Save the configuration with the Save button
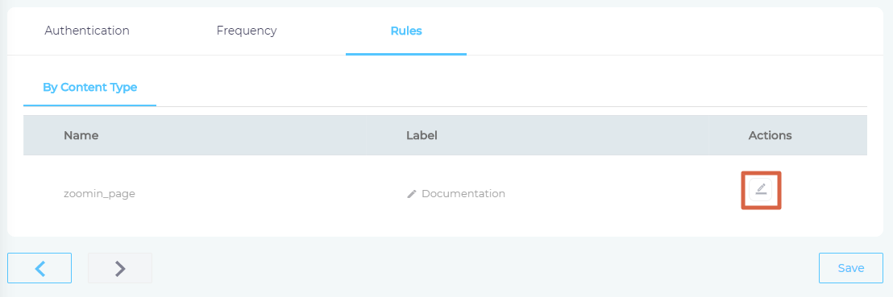Viewport: 893px width, 297px height. (851, 268)
